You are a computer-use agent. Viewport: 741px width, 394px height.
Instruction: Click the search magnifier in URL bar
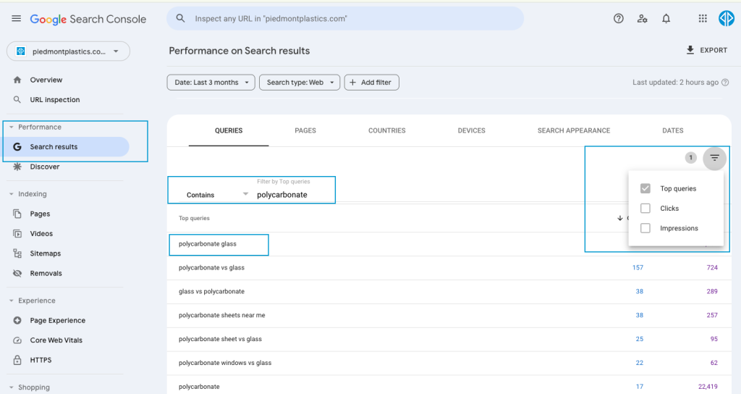pos(180,18)
